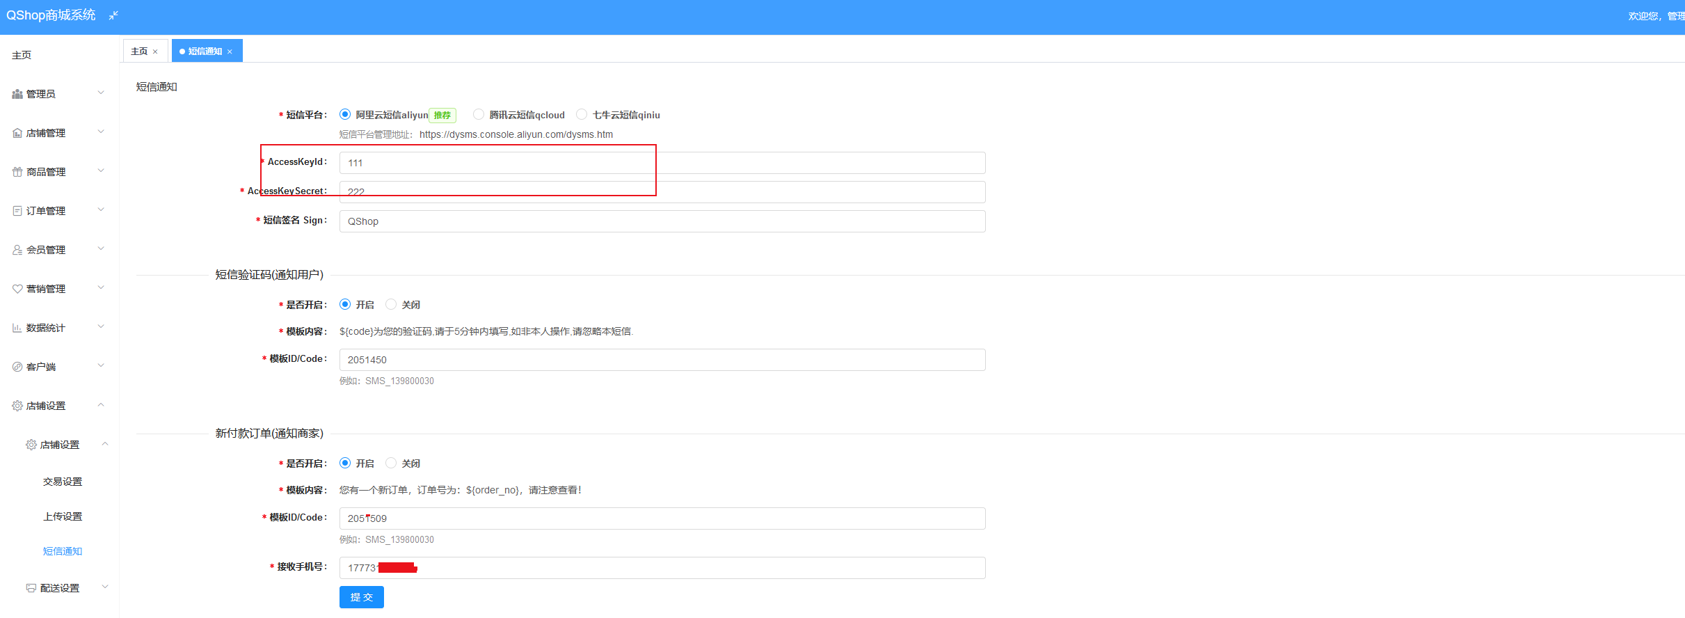The width and height of the screenshot is (1685, 618).
Task: Close the 短信通知 tab with its x icon
Action: pos(230,51)
